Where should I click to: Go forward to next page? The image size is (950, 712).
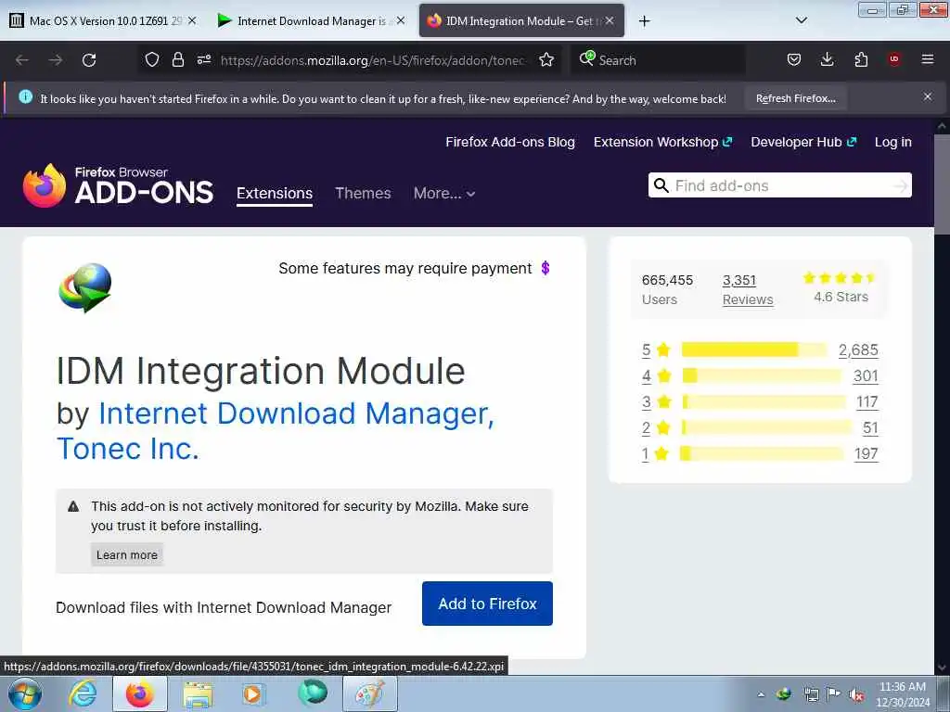point(55,60)
